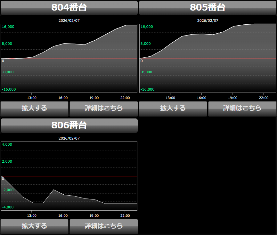The height and width of the screenshot is (235, 277).
Task: View details via 詳細はこちら for 806番台
Action: click(x=103, y=226)
